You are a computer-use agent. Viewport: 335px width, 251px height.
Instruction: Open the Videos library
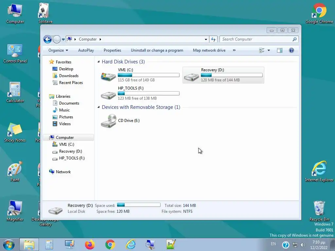coord(65,124)
